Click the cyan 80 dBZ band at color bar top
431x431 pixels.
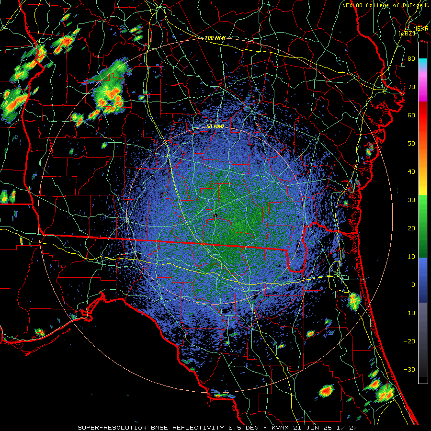point(423,62)
